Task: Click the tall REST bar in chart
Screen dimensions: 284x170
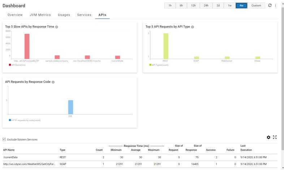Action: pyautogui.click(x=166, y=46)
